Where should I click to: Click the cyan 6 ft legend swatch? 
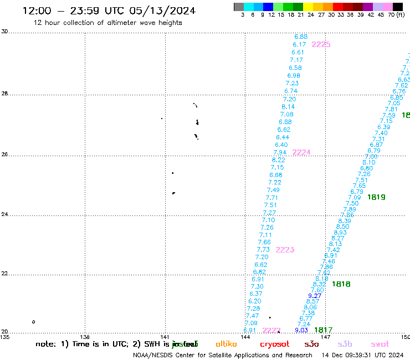click(x=249, y=7)
